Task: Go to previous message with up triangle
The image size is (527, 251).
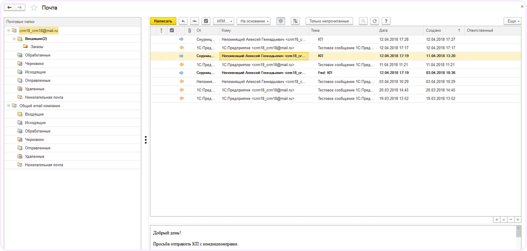Action: (x=504, y=219)
